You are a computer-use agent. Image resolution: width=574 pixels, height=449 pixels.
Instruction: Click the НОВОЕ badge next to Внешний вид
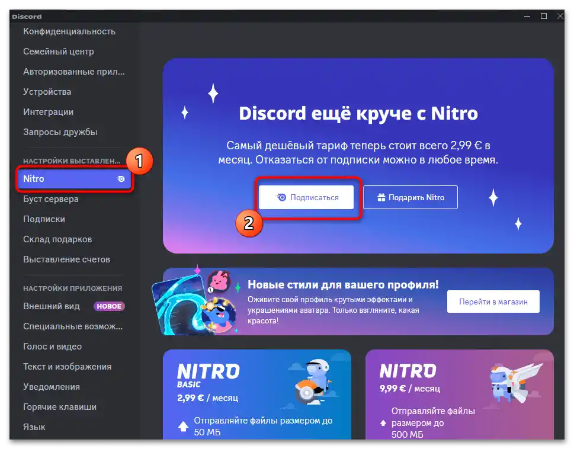coord(109,306)
